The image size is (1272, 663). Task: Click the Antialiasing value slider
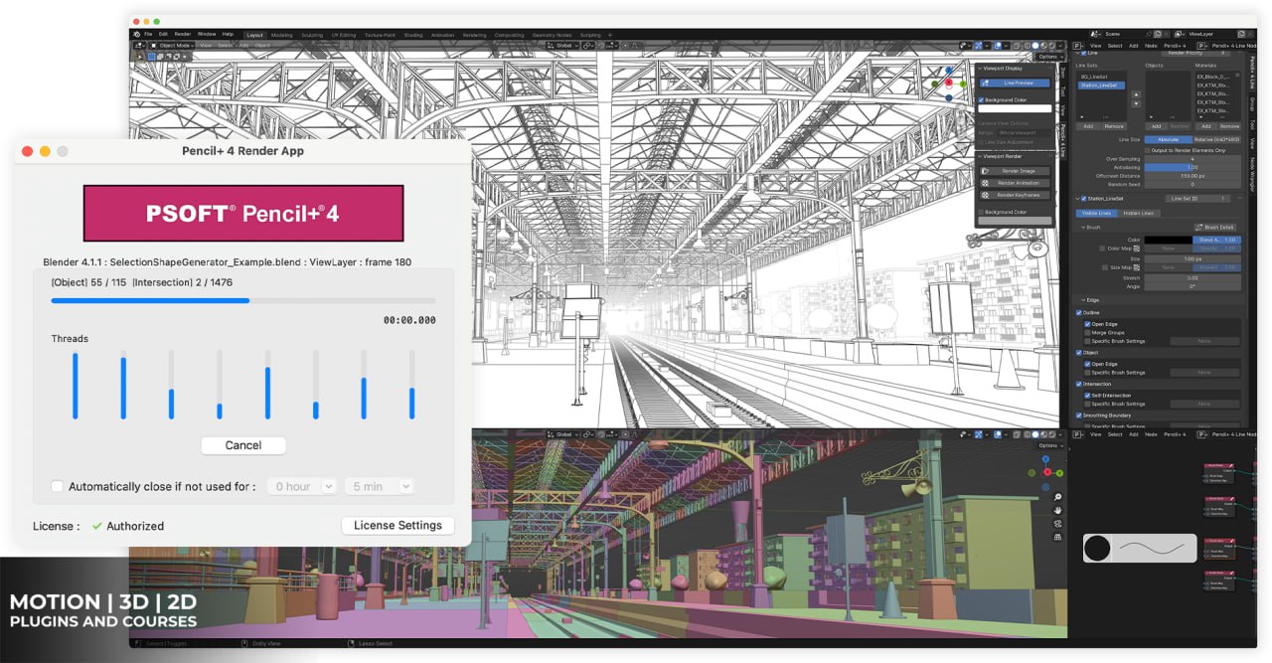1192,167
